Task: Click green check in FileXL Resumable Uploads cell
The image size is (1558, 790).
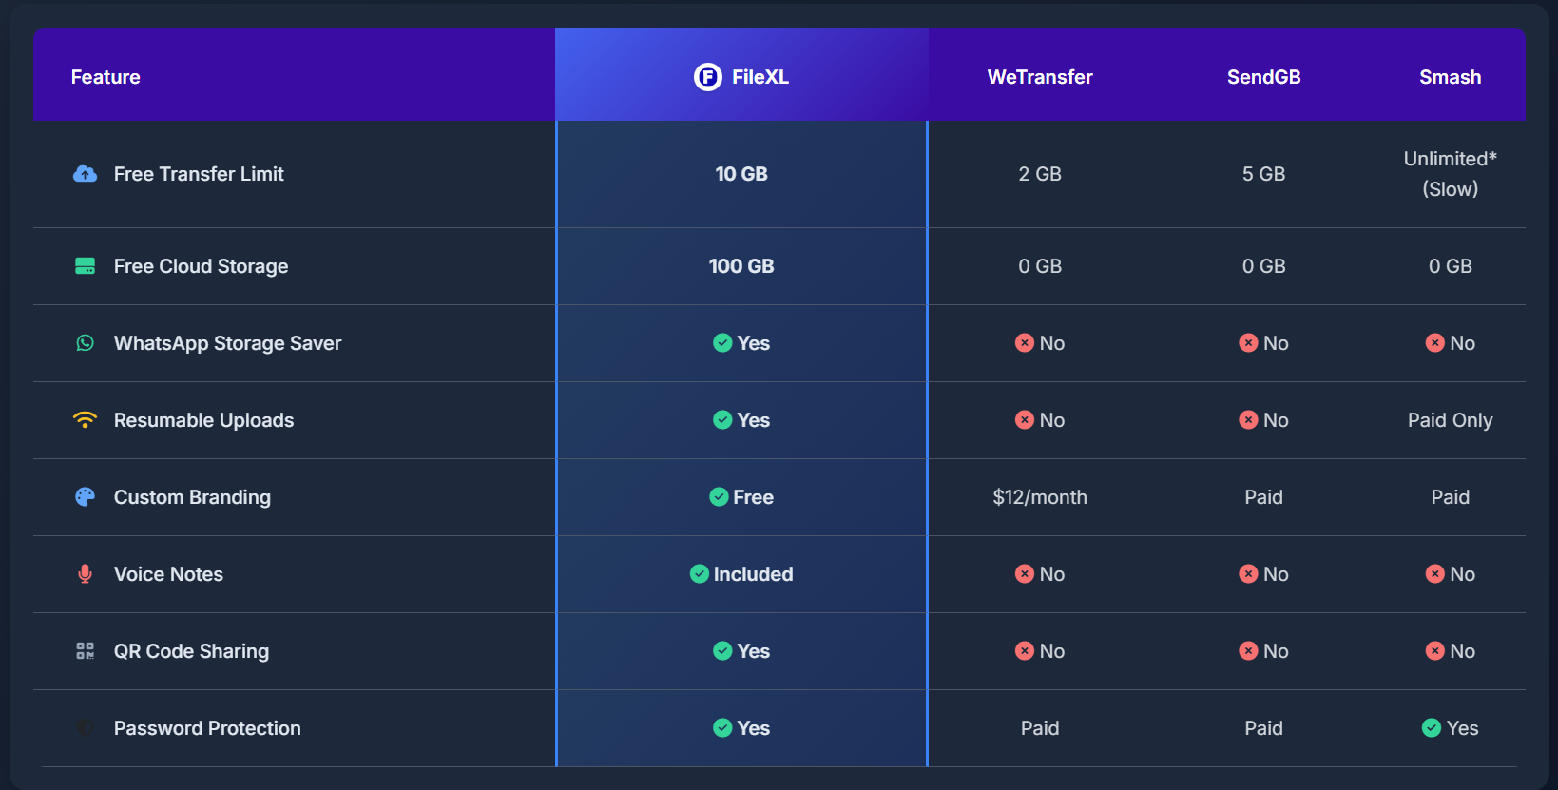Action: pos(722,420)
